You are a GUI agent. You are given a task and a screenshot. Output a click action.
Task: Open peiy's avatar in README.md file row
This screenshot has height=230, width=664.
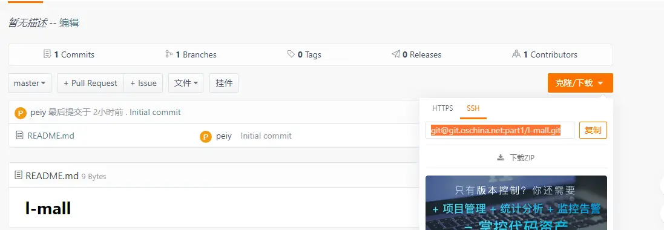(205, 136)
